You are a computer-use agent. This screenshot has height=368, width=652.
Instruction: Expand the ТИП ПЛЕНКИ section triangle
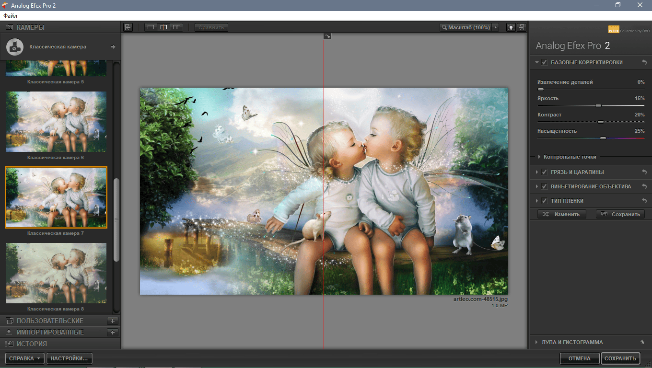coord(537,201)
